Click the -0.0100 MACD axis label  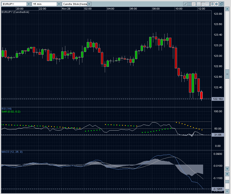pyautogui.click(x=218, y=166)
